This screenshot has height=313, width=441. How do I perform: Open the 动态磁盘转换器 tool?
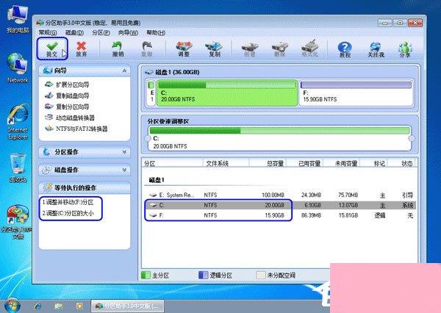click(x=70, y=118)
